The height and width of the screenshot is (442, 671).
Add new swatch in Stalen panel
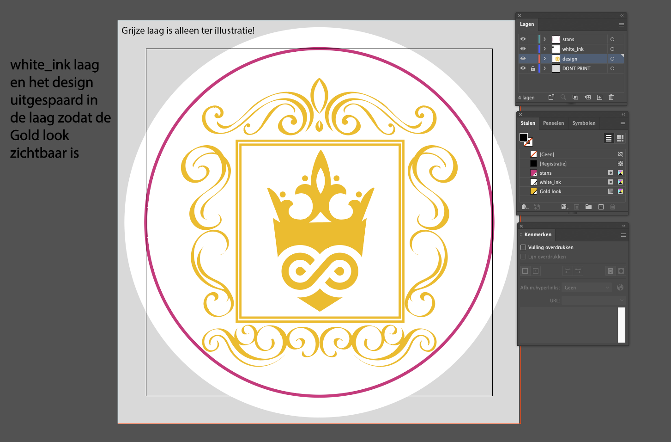click(x=601, y=207)
